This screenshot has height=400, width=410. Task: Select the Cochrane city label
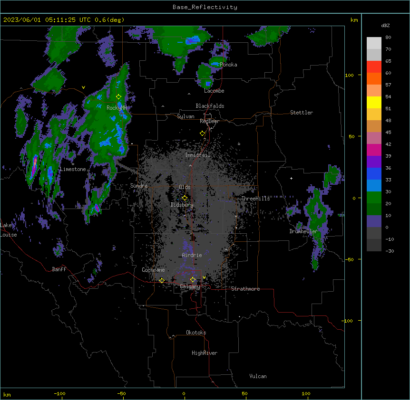coord(153,270)
